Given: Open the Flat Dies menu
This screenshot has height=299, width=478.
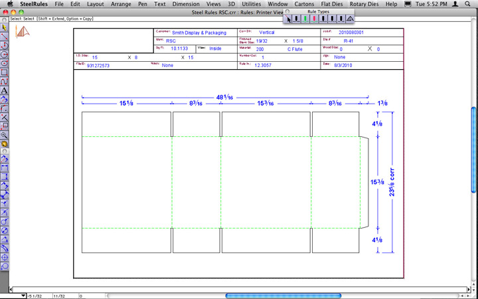Looking at the screenshot, I should click(335, 4).
